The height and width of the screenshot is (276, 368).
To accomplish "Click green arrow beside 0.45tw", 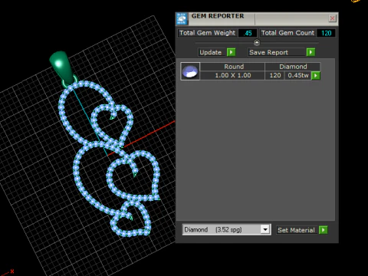I will pos(316,75).
